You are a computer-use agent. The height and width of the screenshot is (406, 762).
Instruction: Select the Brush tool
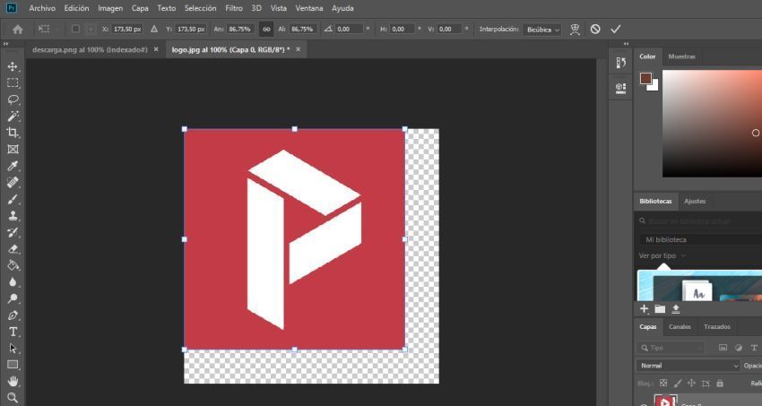13,199
